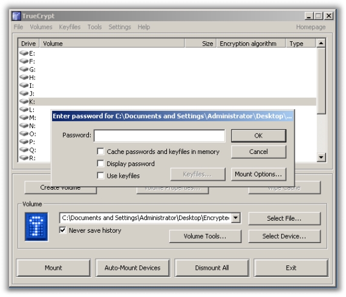Click the Encryption algorithm column header

click(x=251, y=44)
